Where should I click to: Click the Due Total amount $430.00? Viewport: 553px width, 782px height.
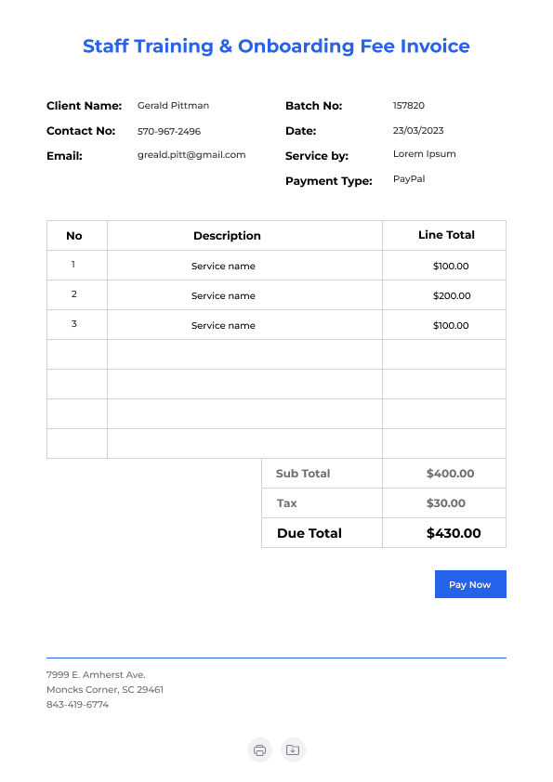pyautogui.click(x=454, y=533)
